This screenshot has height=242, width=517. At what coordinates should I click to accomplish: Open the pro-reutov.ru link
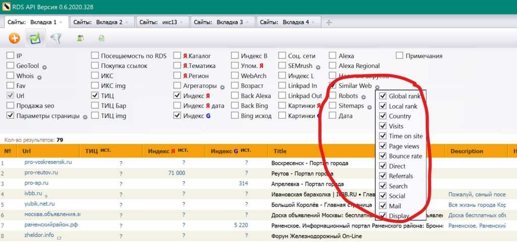click(41, 173)
